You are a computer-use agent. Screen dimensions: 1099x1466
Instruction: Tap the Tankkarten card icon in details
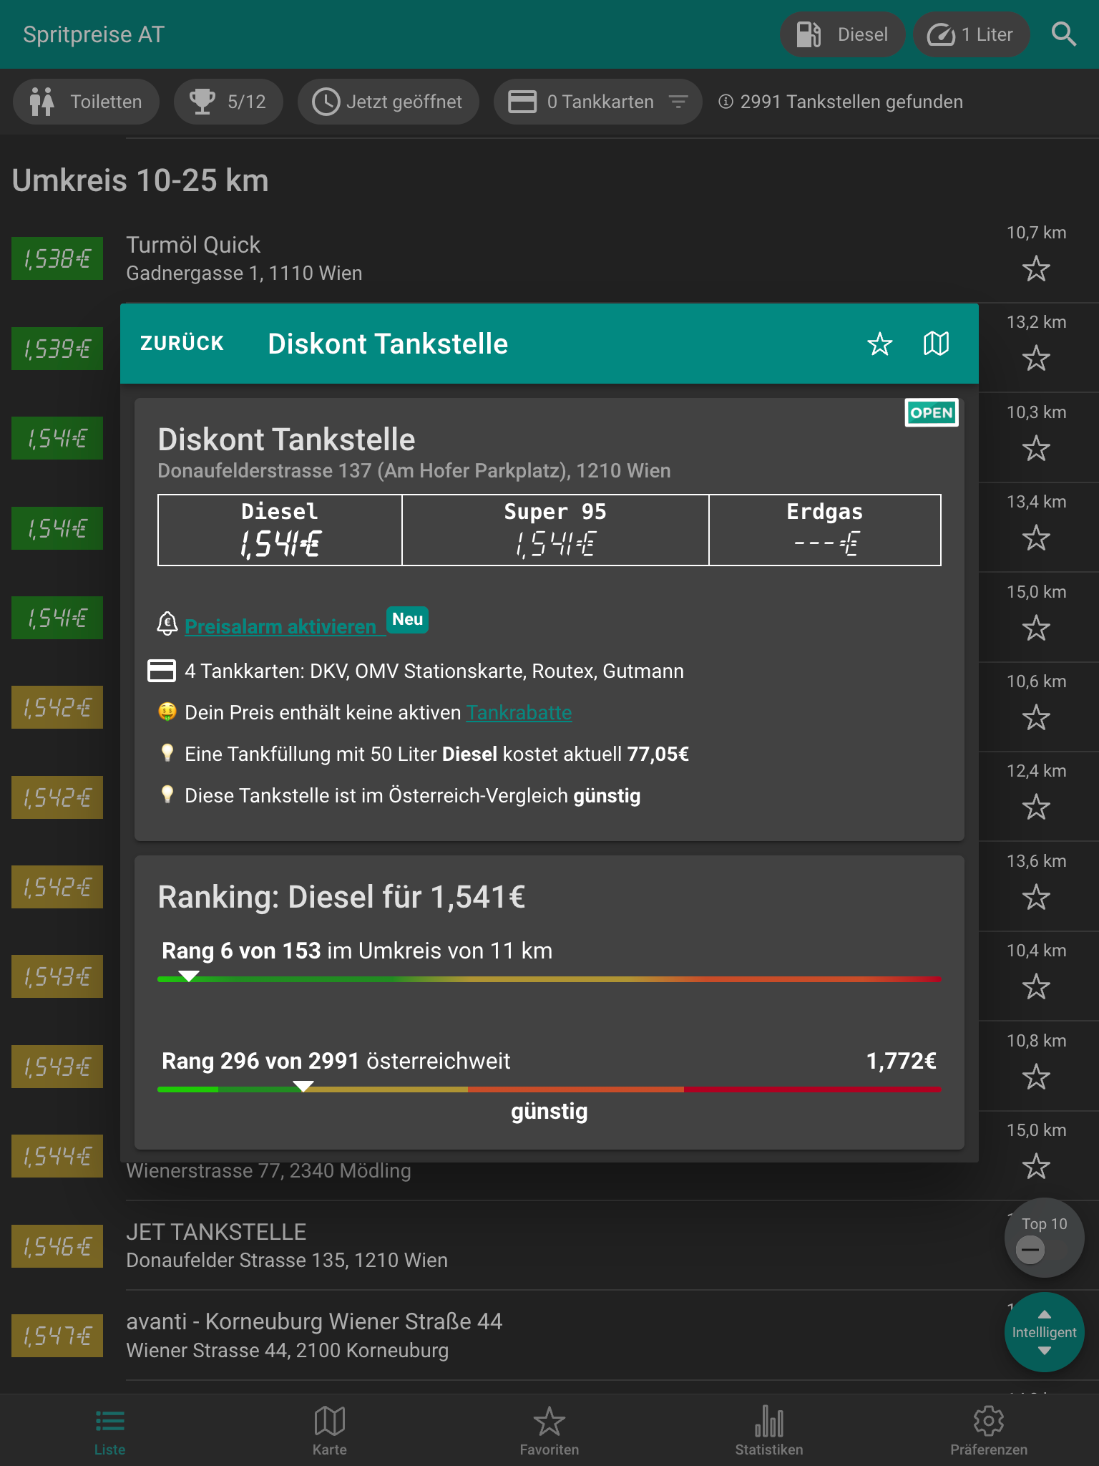162,671
